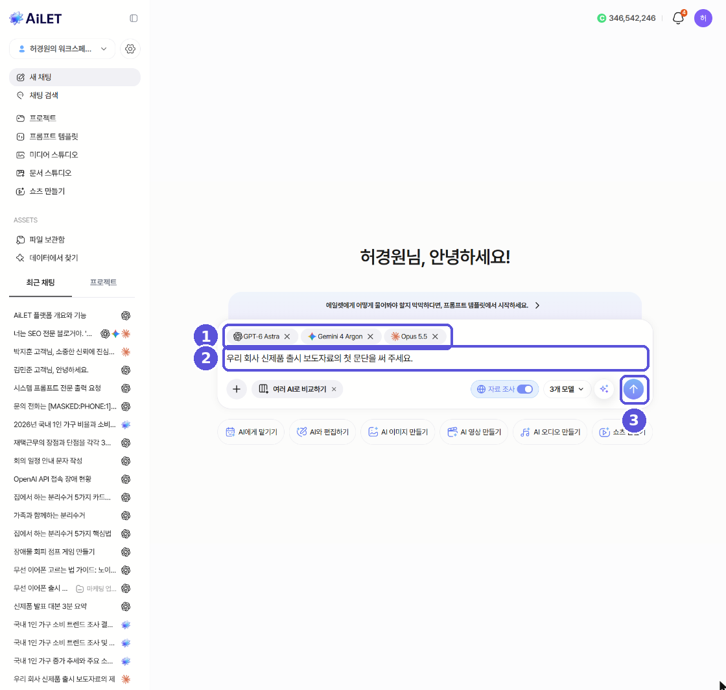This screenshot has width=726, height=690.
Task: Click the credits balance 346,542,246
Action: 626,18
